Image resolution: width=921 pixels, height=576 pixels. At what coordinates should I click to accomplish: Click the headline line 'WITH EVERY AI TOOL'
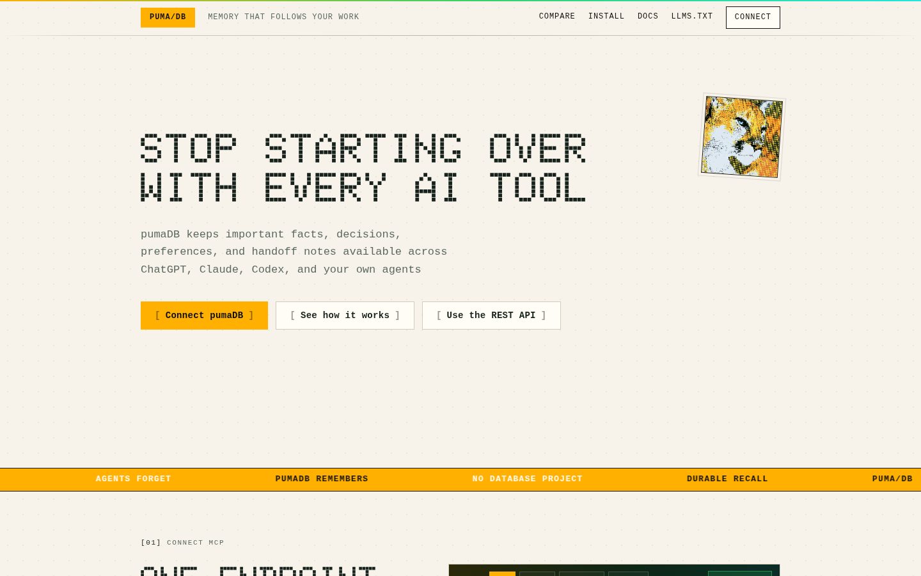pyautogui.click(x=363, y=188)
